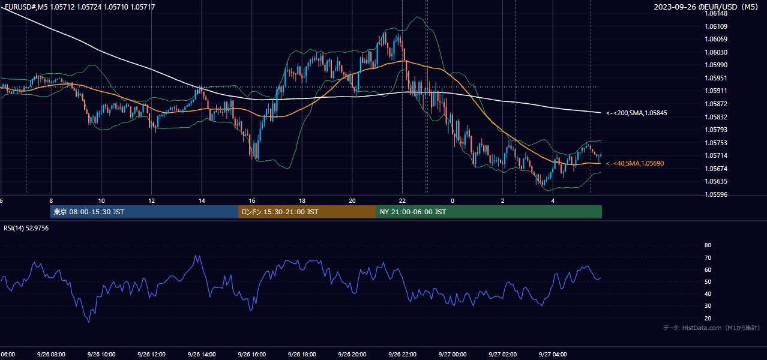Click price level 1.06030 on the axis
767x360 pixels.
(715, 52)
